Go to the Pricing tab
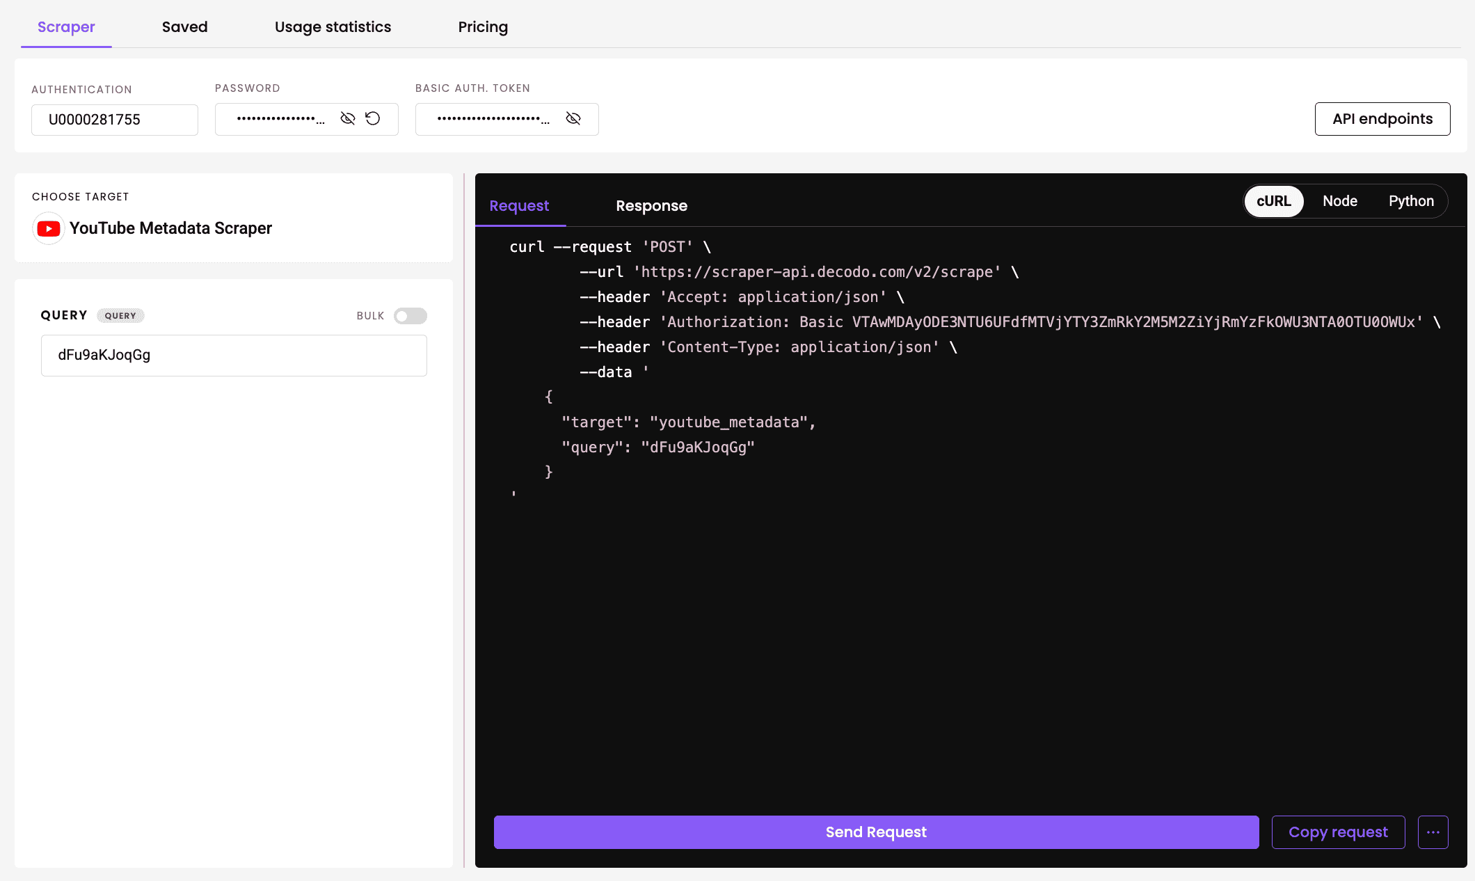The image size is (1475, 881). 483,27
